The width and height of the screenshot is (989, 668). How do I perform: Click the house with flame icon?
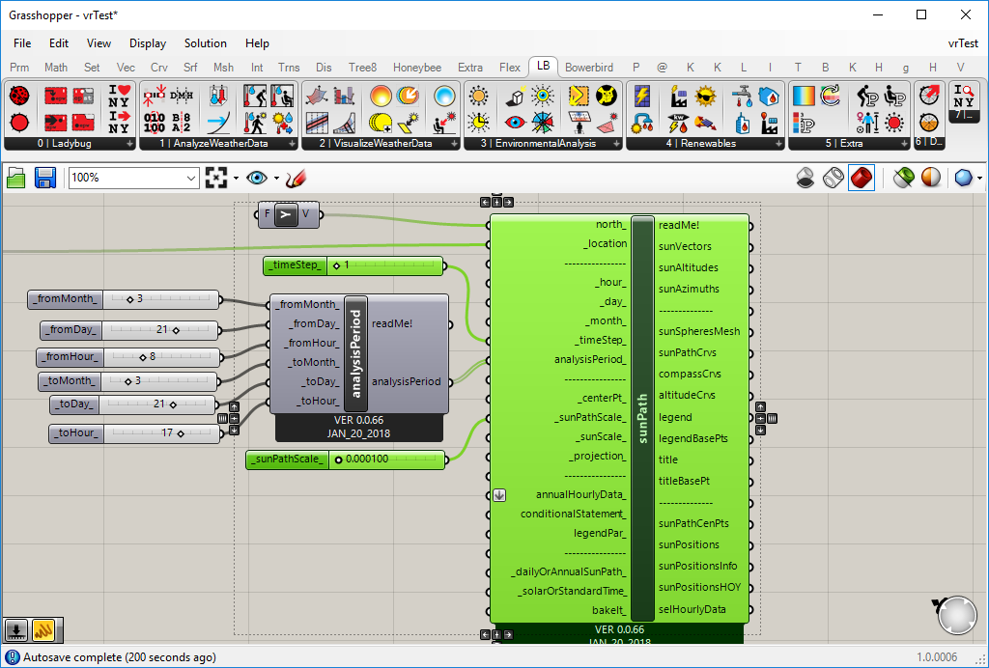tap(769, 96)
